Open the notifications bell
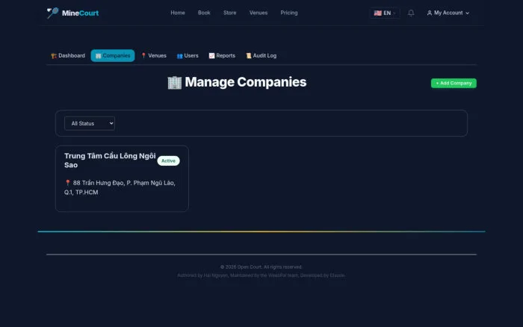523x327 pixels. [x=411, y=13]
